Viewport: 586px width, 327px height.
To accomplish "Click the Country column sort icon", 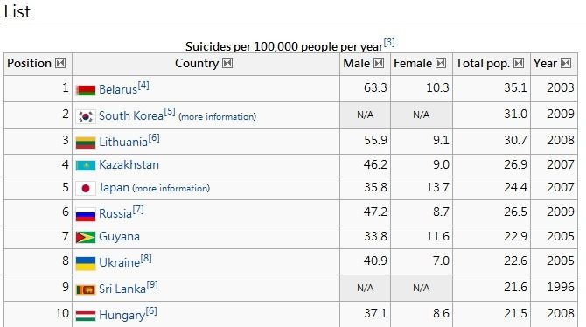I will (227, 63).
